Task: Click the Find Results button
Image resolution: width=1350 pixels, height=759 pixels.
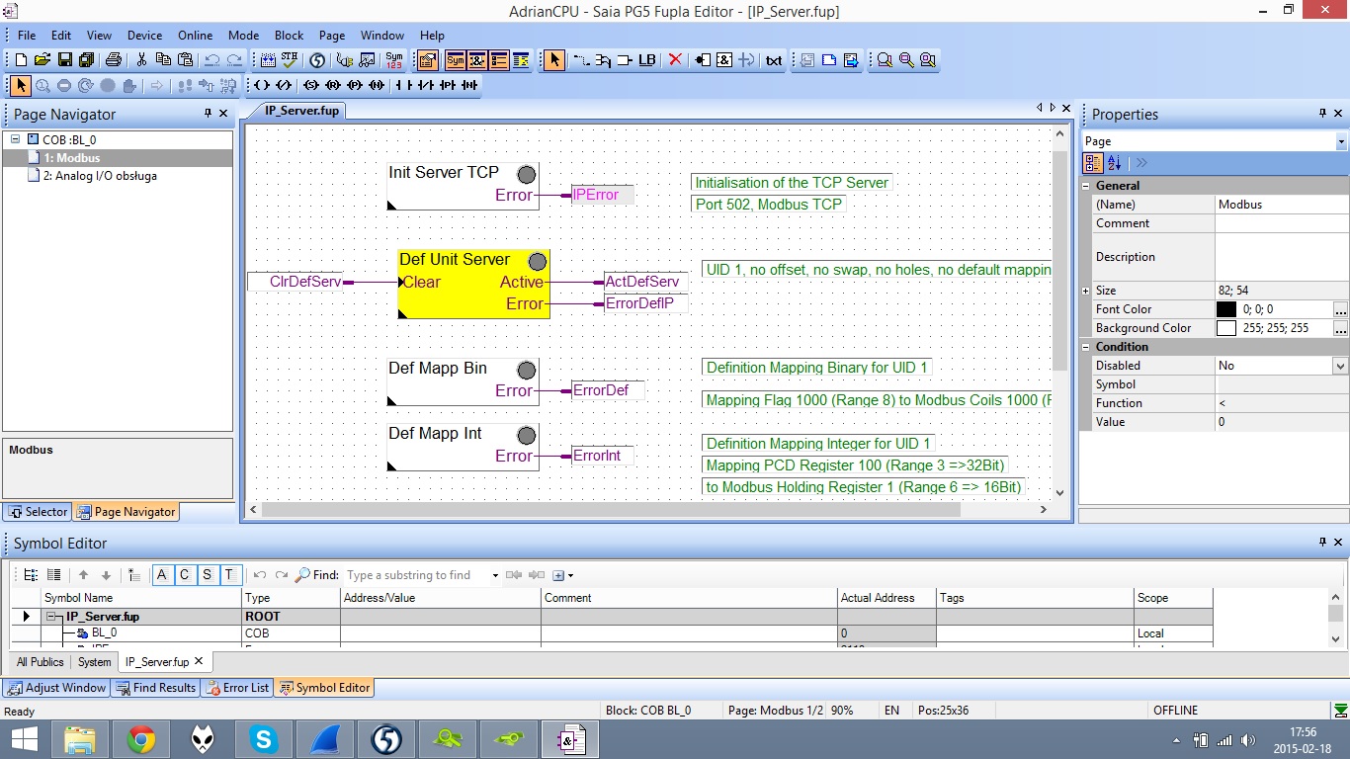Action: tap(155, 688)
